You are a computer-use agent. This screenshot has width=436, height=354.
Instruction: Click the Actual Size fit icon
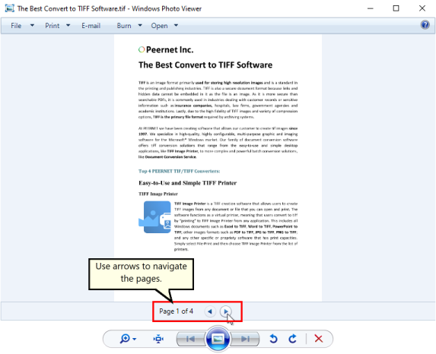pos(158,339)
